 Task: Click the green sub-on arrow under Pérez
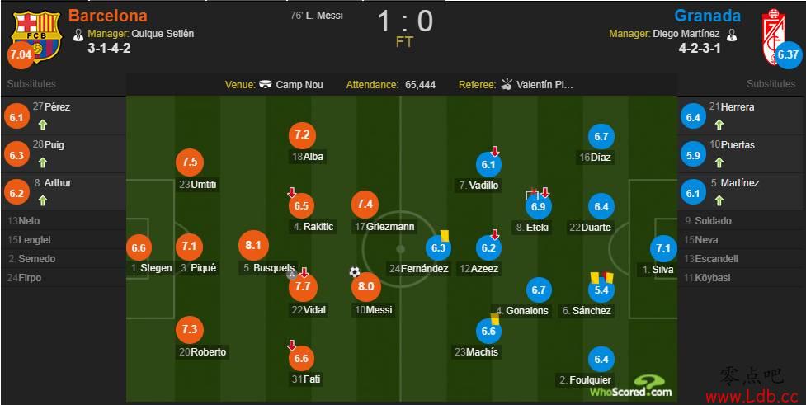pos(43,125)
